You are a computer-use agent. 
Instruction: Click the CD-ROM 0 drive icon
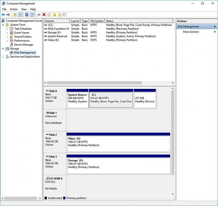pos(47,178)
